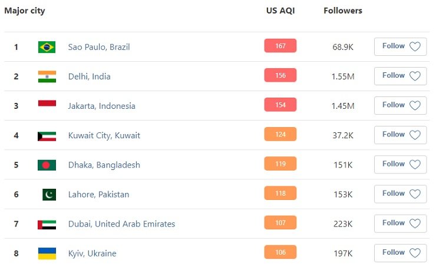Click the United Arab Emirates flag

pyautogui.click(x=47, y=224)
